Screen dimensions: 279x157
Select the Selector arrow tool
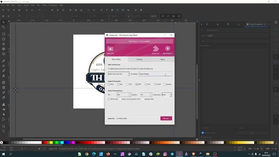[3, 22]
